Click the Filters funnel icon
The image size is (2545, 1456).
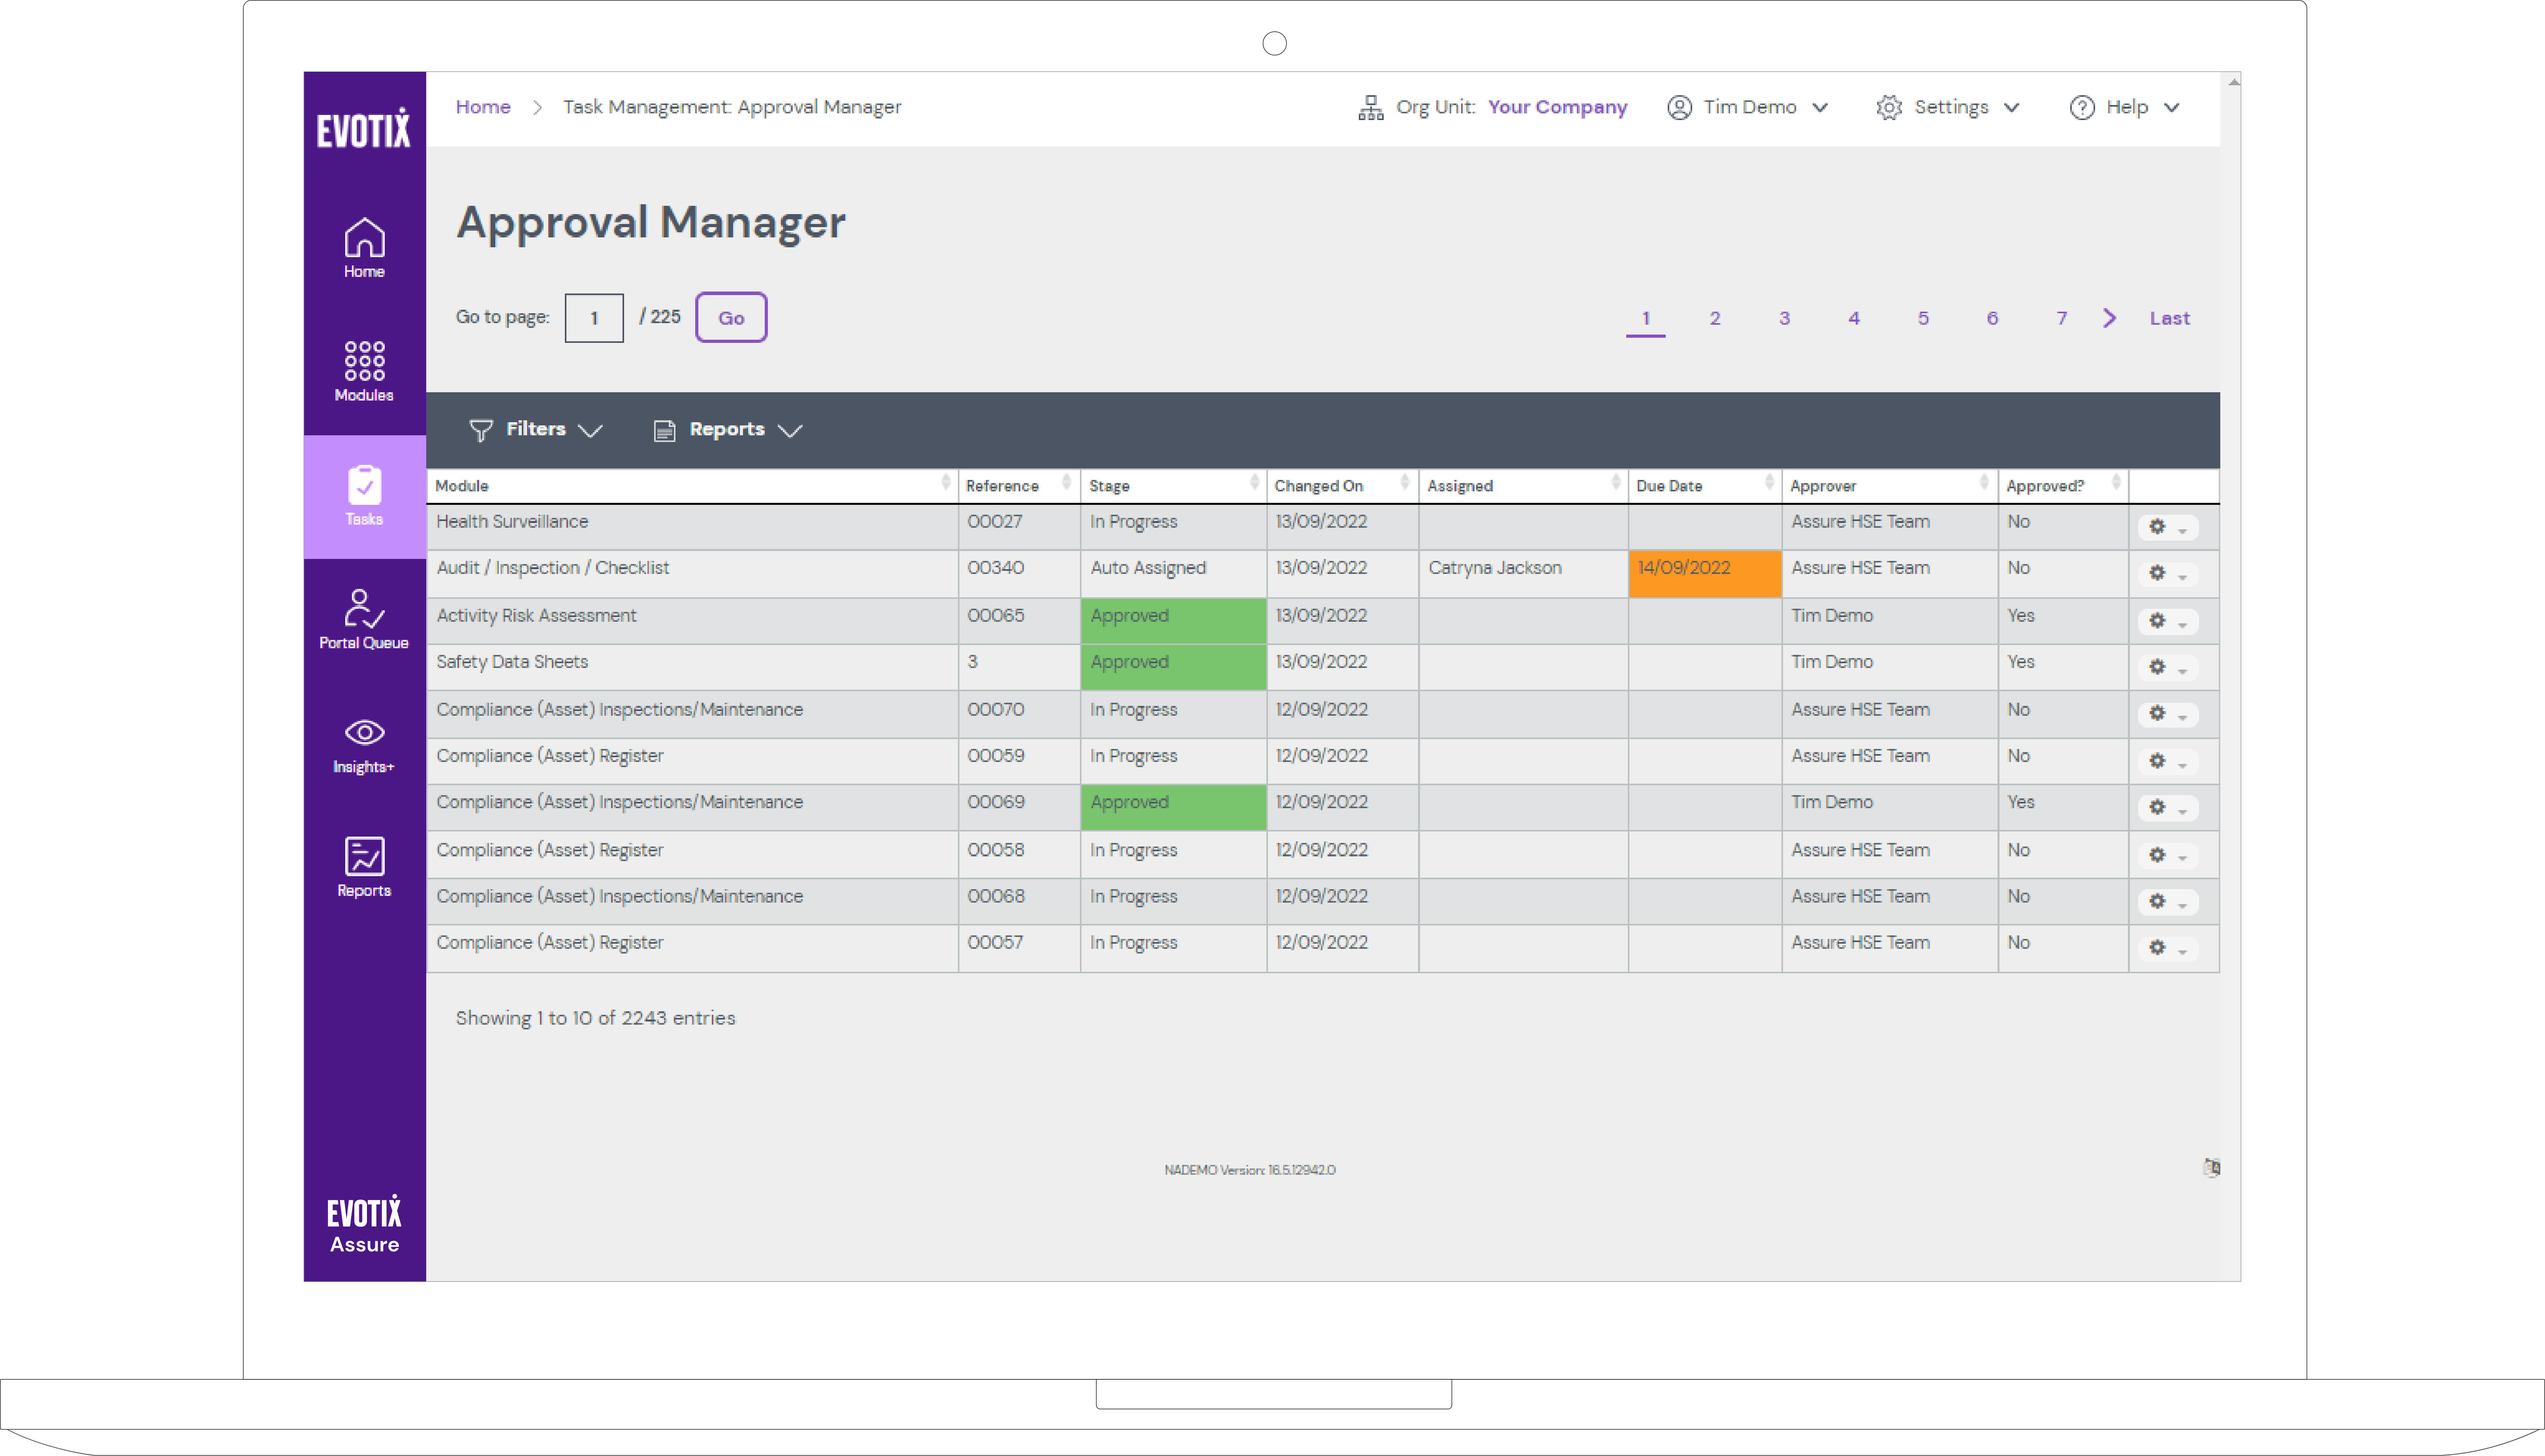pos(481,430)
